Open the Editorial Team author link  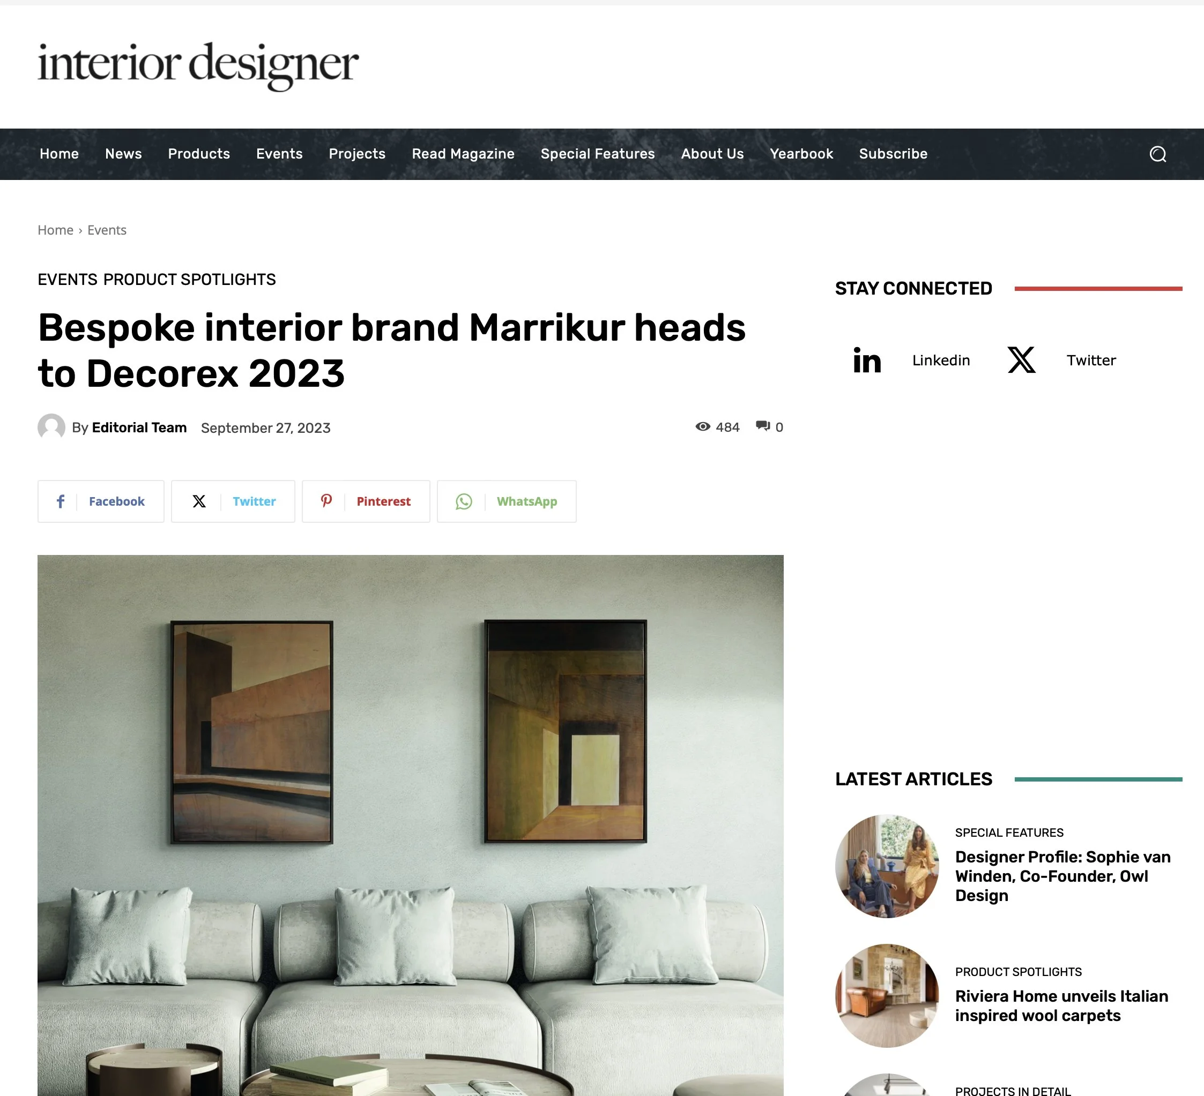point(139,428)
